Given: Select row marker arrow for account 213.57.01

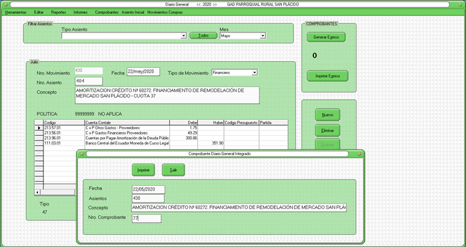Looking at the screenshot, I should coord(39,128).
